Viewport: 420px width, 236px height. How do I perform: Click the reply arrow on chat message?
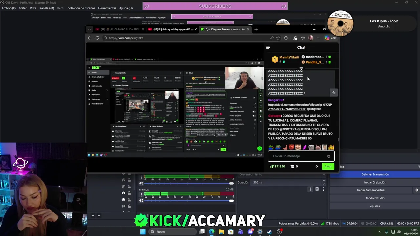(334, 93)
